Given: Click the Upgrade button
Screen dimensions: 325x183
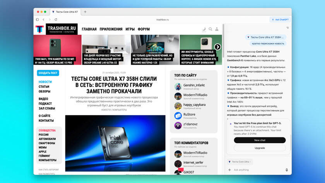Looking at the screenshot, I should click(x=260, y=148).
